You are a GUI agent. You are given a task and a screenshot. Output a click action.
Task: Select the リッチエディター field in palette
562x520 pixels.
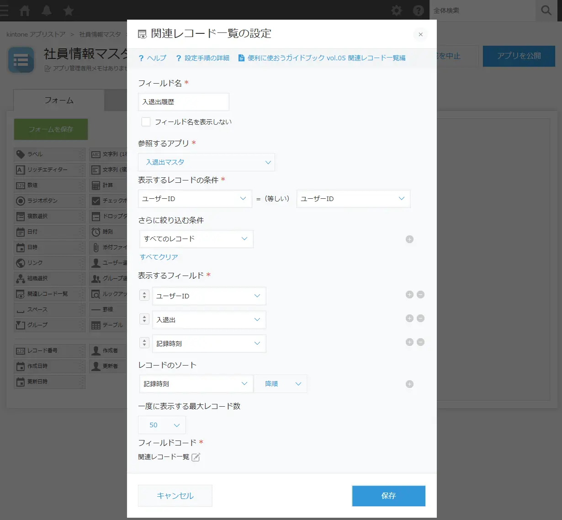[x=50, y=170]
